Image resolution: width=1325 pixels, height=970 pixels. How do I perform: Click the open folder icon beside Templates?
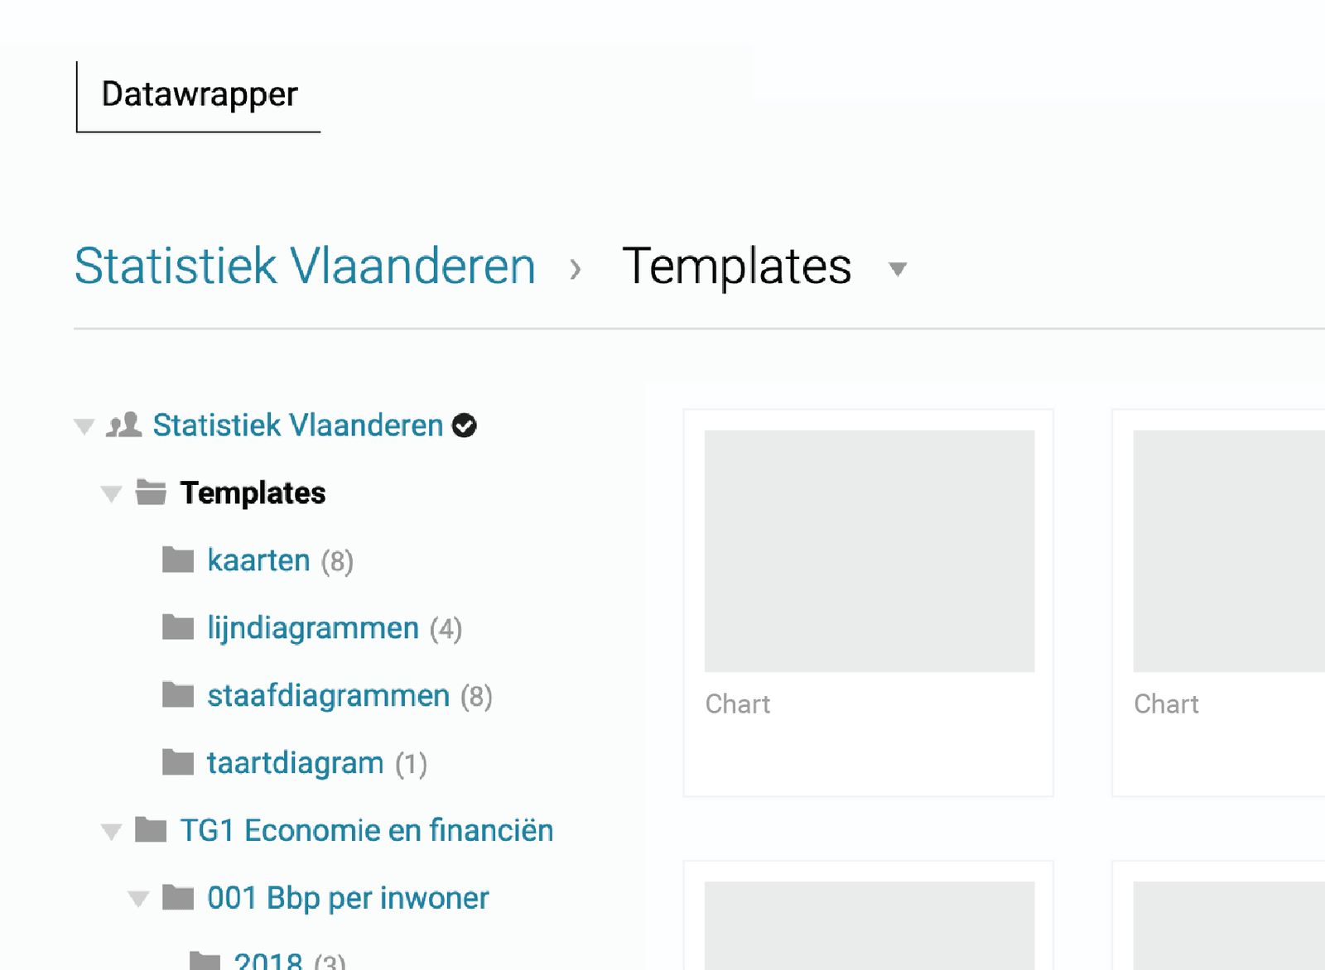click(152, 492)
